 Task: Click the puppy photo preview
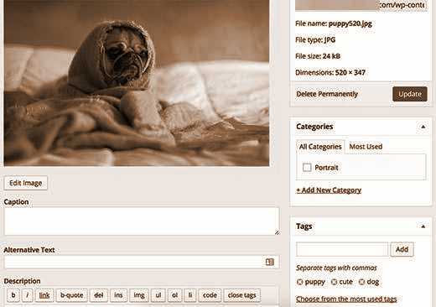click(137, 83)
